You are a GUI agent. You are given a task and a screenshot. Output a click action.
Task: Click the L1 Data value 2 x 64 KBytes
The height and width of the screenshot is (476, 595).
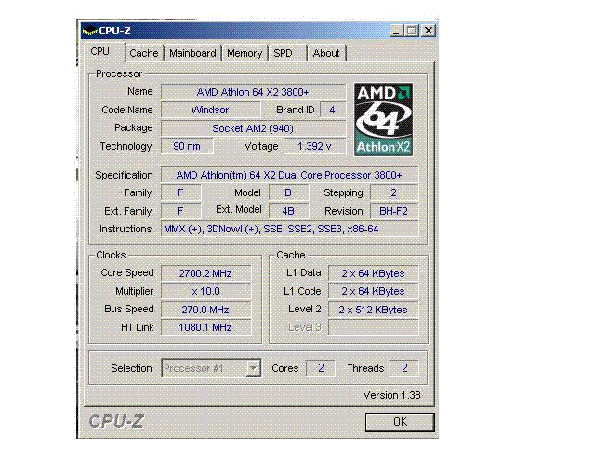[x=374, y=273]
